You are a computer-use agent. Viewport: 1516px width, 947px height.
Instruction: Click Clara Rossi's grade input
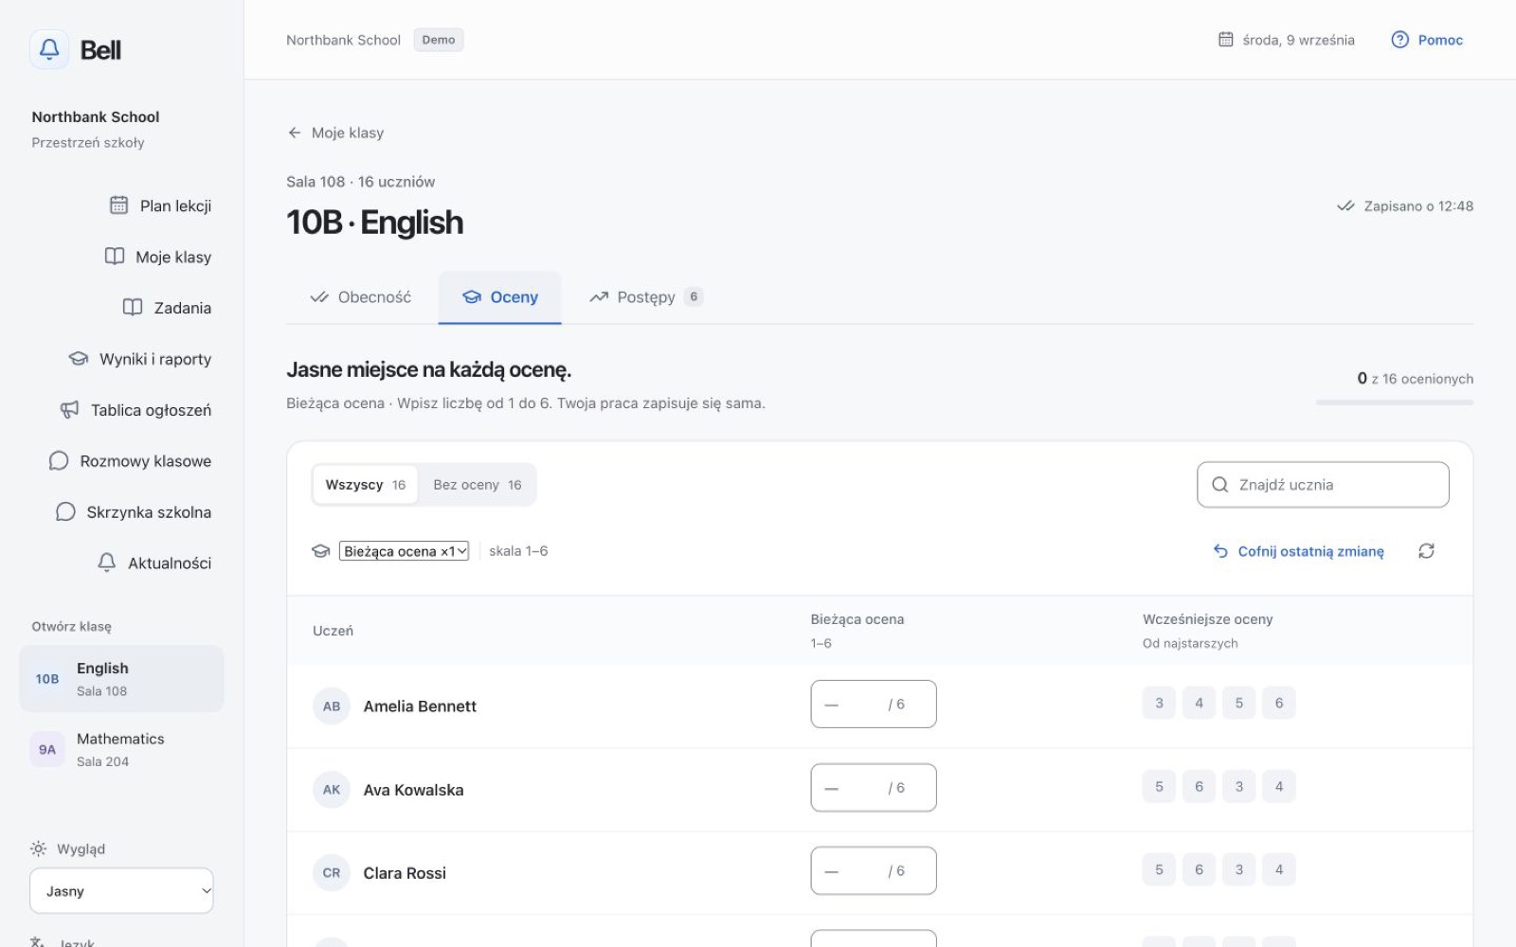(x=874, y=870)
